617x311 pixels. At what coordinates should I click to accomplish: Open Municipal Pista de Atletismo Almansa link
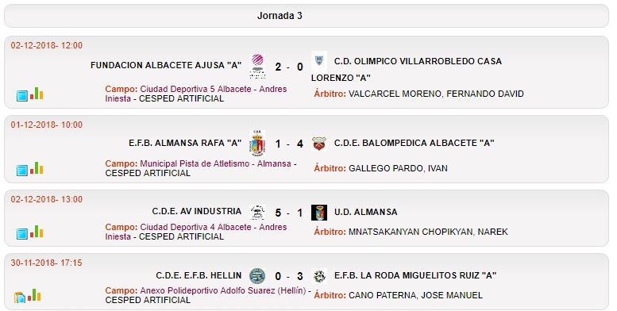[199, 163]
